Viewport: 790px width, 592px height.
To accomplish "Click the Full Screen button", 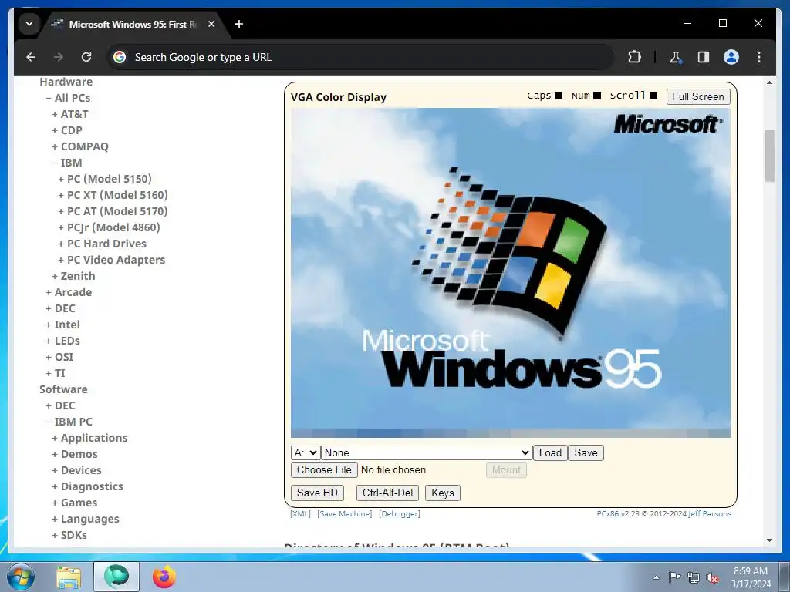I will click(697, 96).
